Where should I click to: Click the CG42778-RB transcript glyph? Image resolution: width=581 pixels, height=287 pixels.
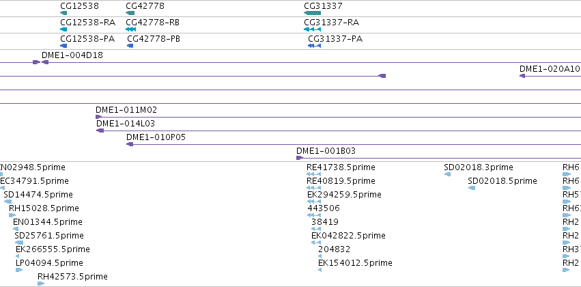click(131, 29)
